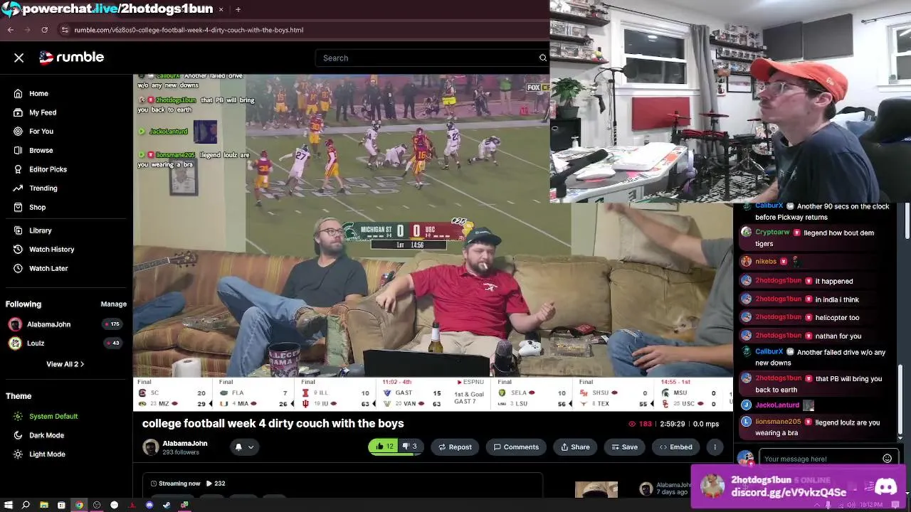The height and width of the screenshot is (512, 911).
Task: Select Light Mode theme
Action: [x=47, y=454]
